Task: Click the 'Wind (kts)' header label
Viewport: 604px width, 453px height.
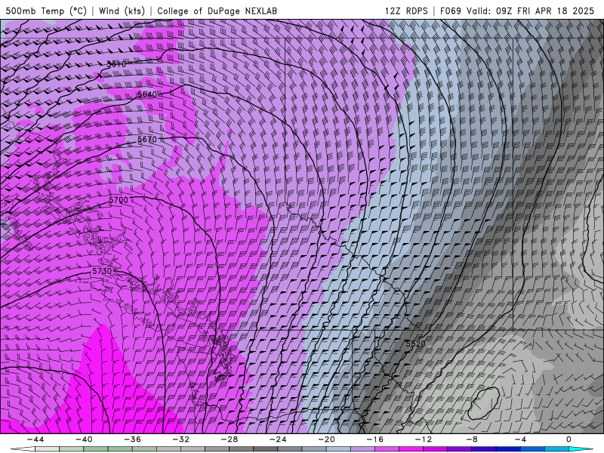Action: pyautogui.click(x=122, y=11)
